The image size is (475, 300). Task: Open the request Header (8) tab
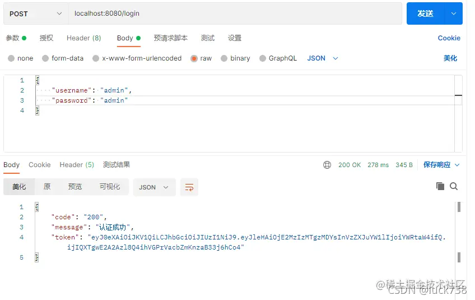click(x=84, y=38)
